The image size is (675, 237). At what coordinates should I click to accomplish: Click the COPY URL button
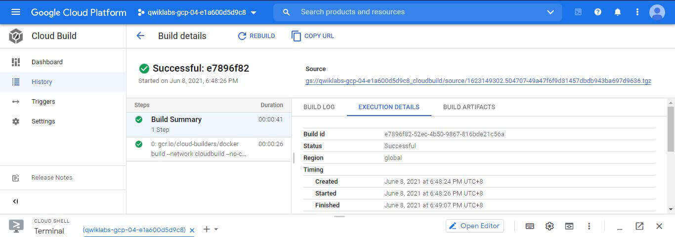click(x=312, y=36)
